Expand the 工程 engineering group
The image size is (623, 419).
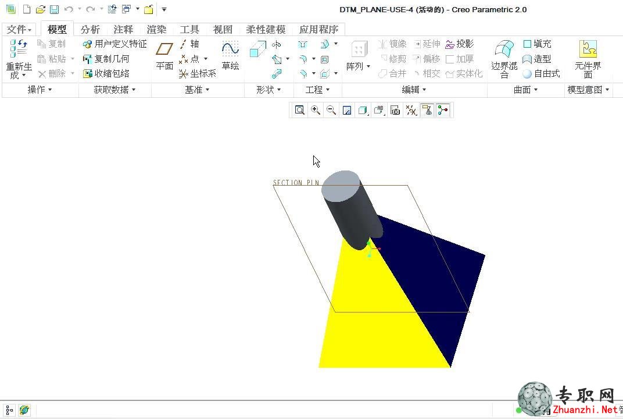(317, 90)
